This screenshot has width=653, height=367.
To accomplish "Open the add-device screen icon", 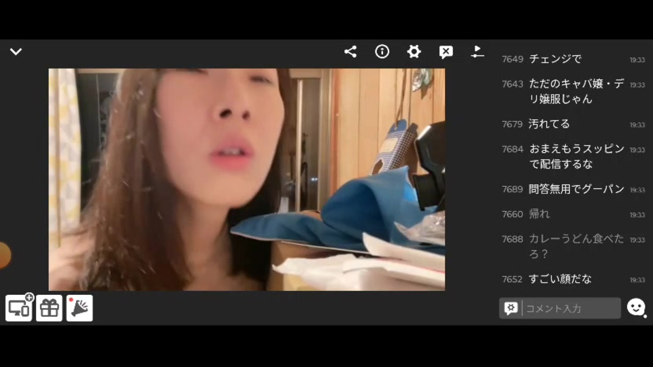I will click(19, 307).
